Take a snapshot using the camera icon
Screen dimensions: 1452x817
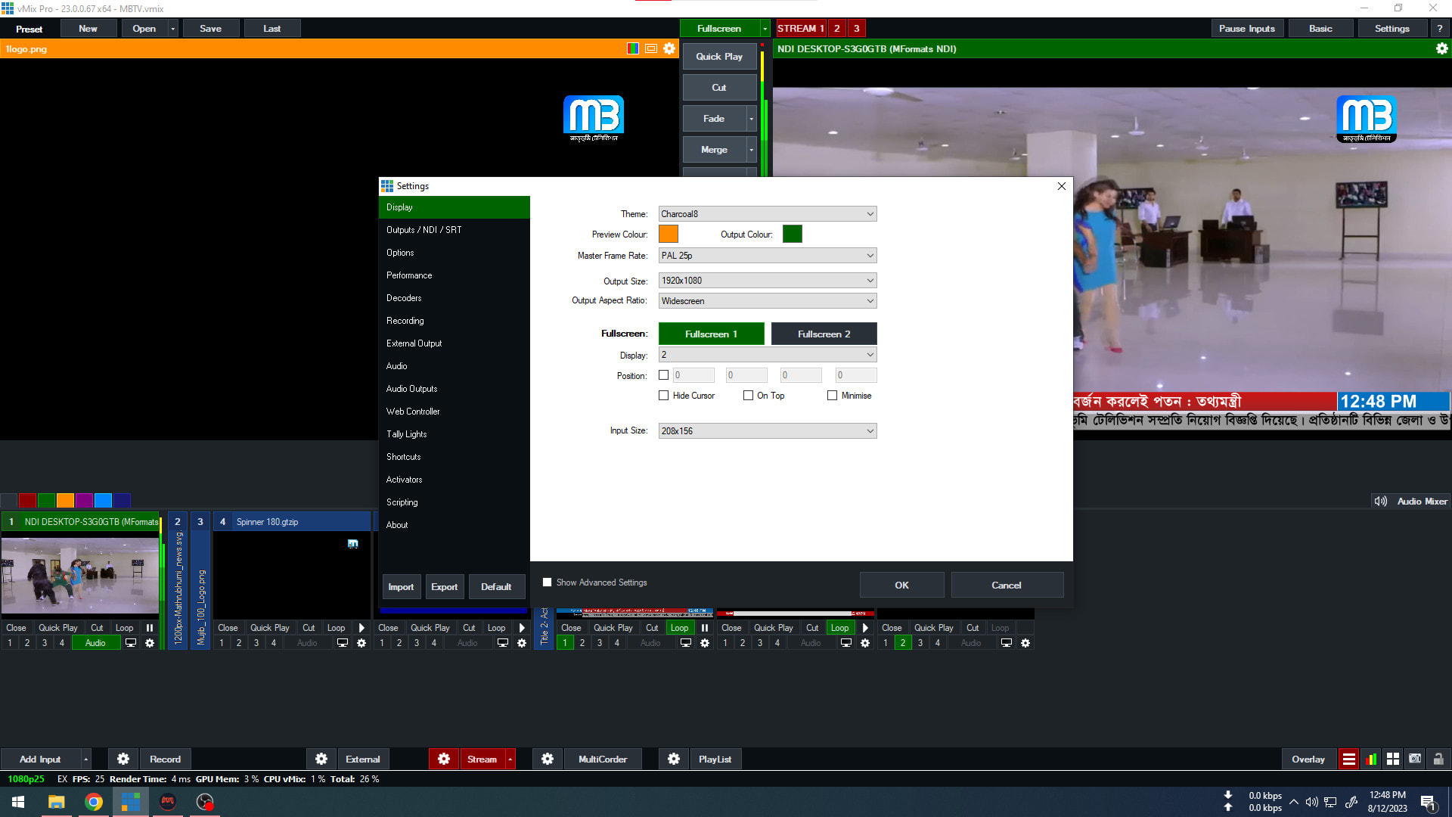1415,759
